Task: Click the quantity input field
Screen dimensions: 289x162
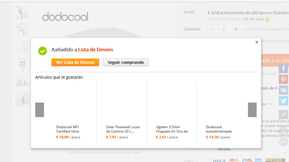Action: 224,29
